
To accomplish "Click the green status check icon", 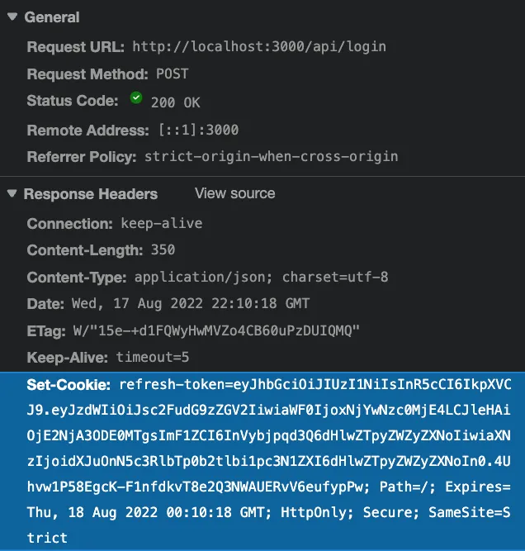I will [x=136, y=97].
